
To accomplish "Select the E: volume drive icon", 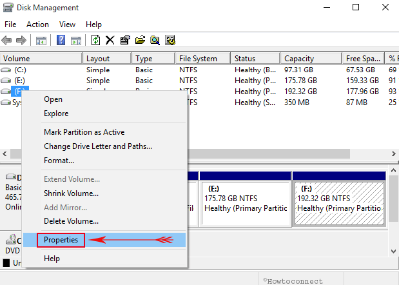I will (6, 81).
